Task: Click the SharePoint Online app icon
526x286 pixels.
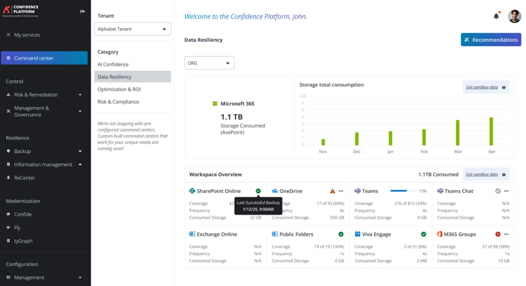Action: (x=192, y=191)
